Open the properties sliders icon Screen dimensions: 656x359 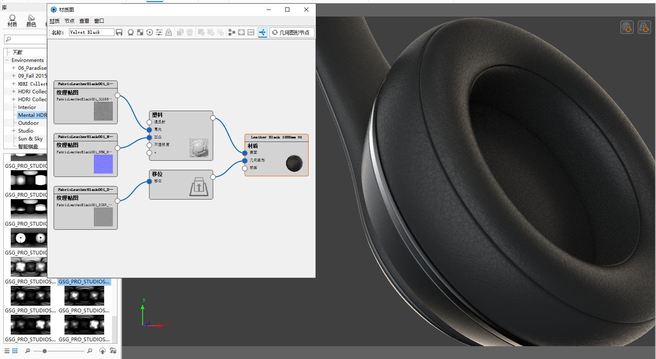pos(159,32)
